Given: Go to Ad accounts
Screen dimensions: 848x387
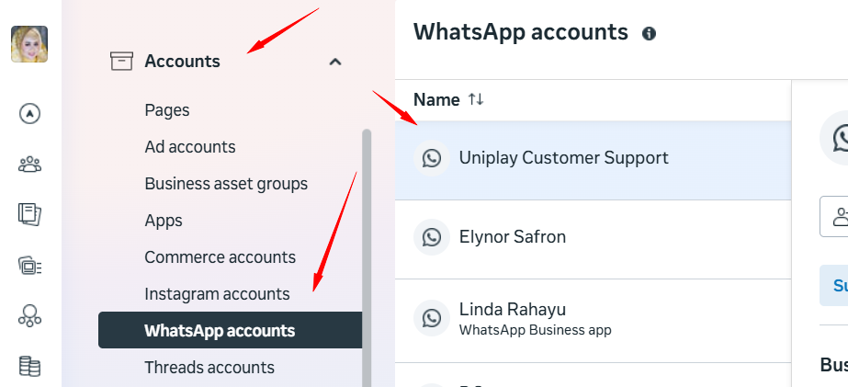Looking at the screenshot, I should [x=190, y=147].
